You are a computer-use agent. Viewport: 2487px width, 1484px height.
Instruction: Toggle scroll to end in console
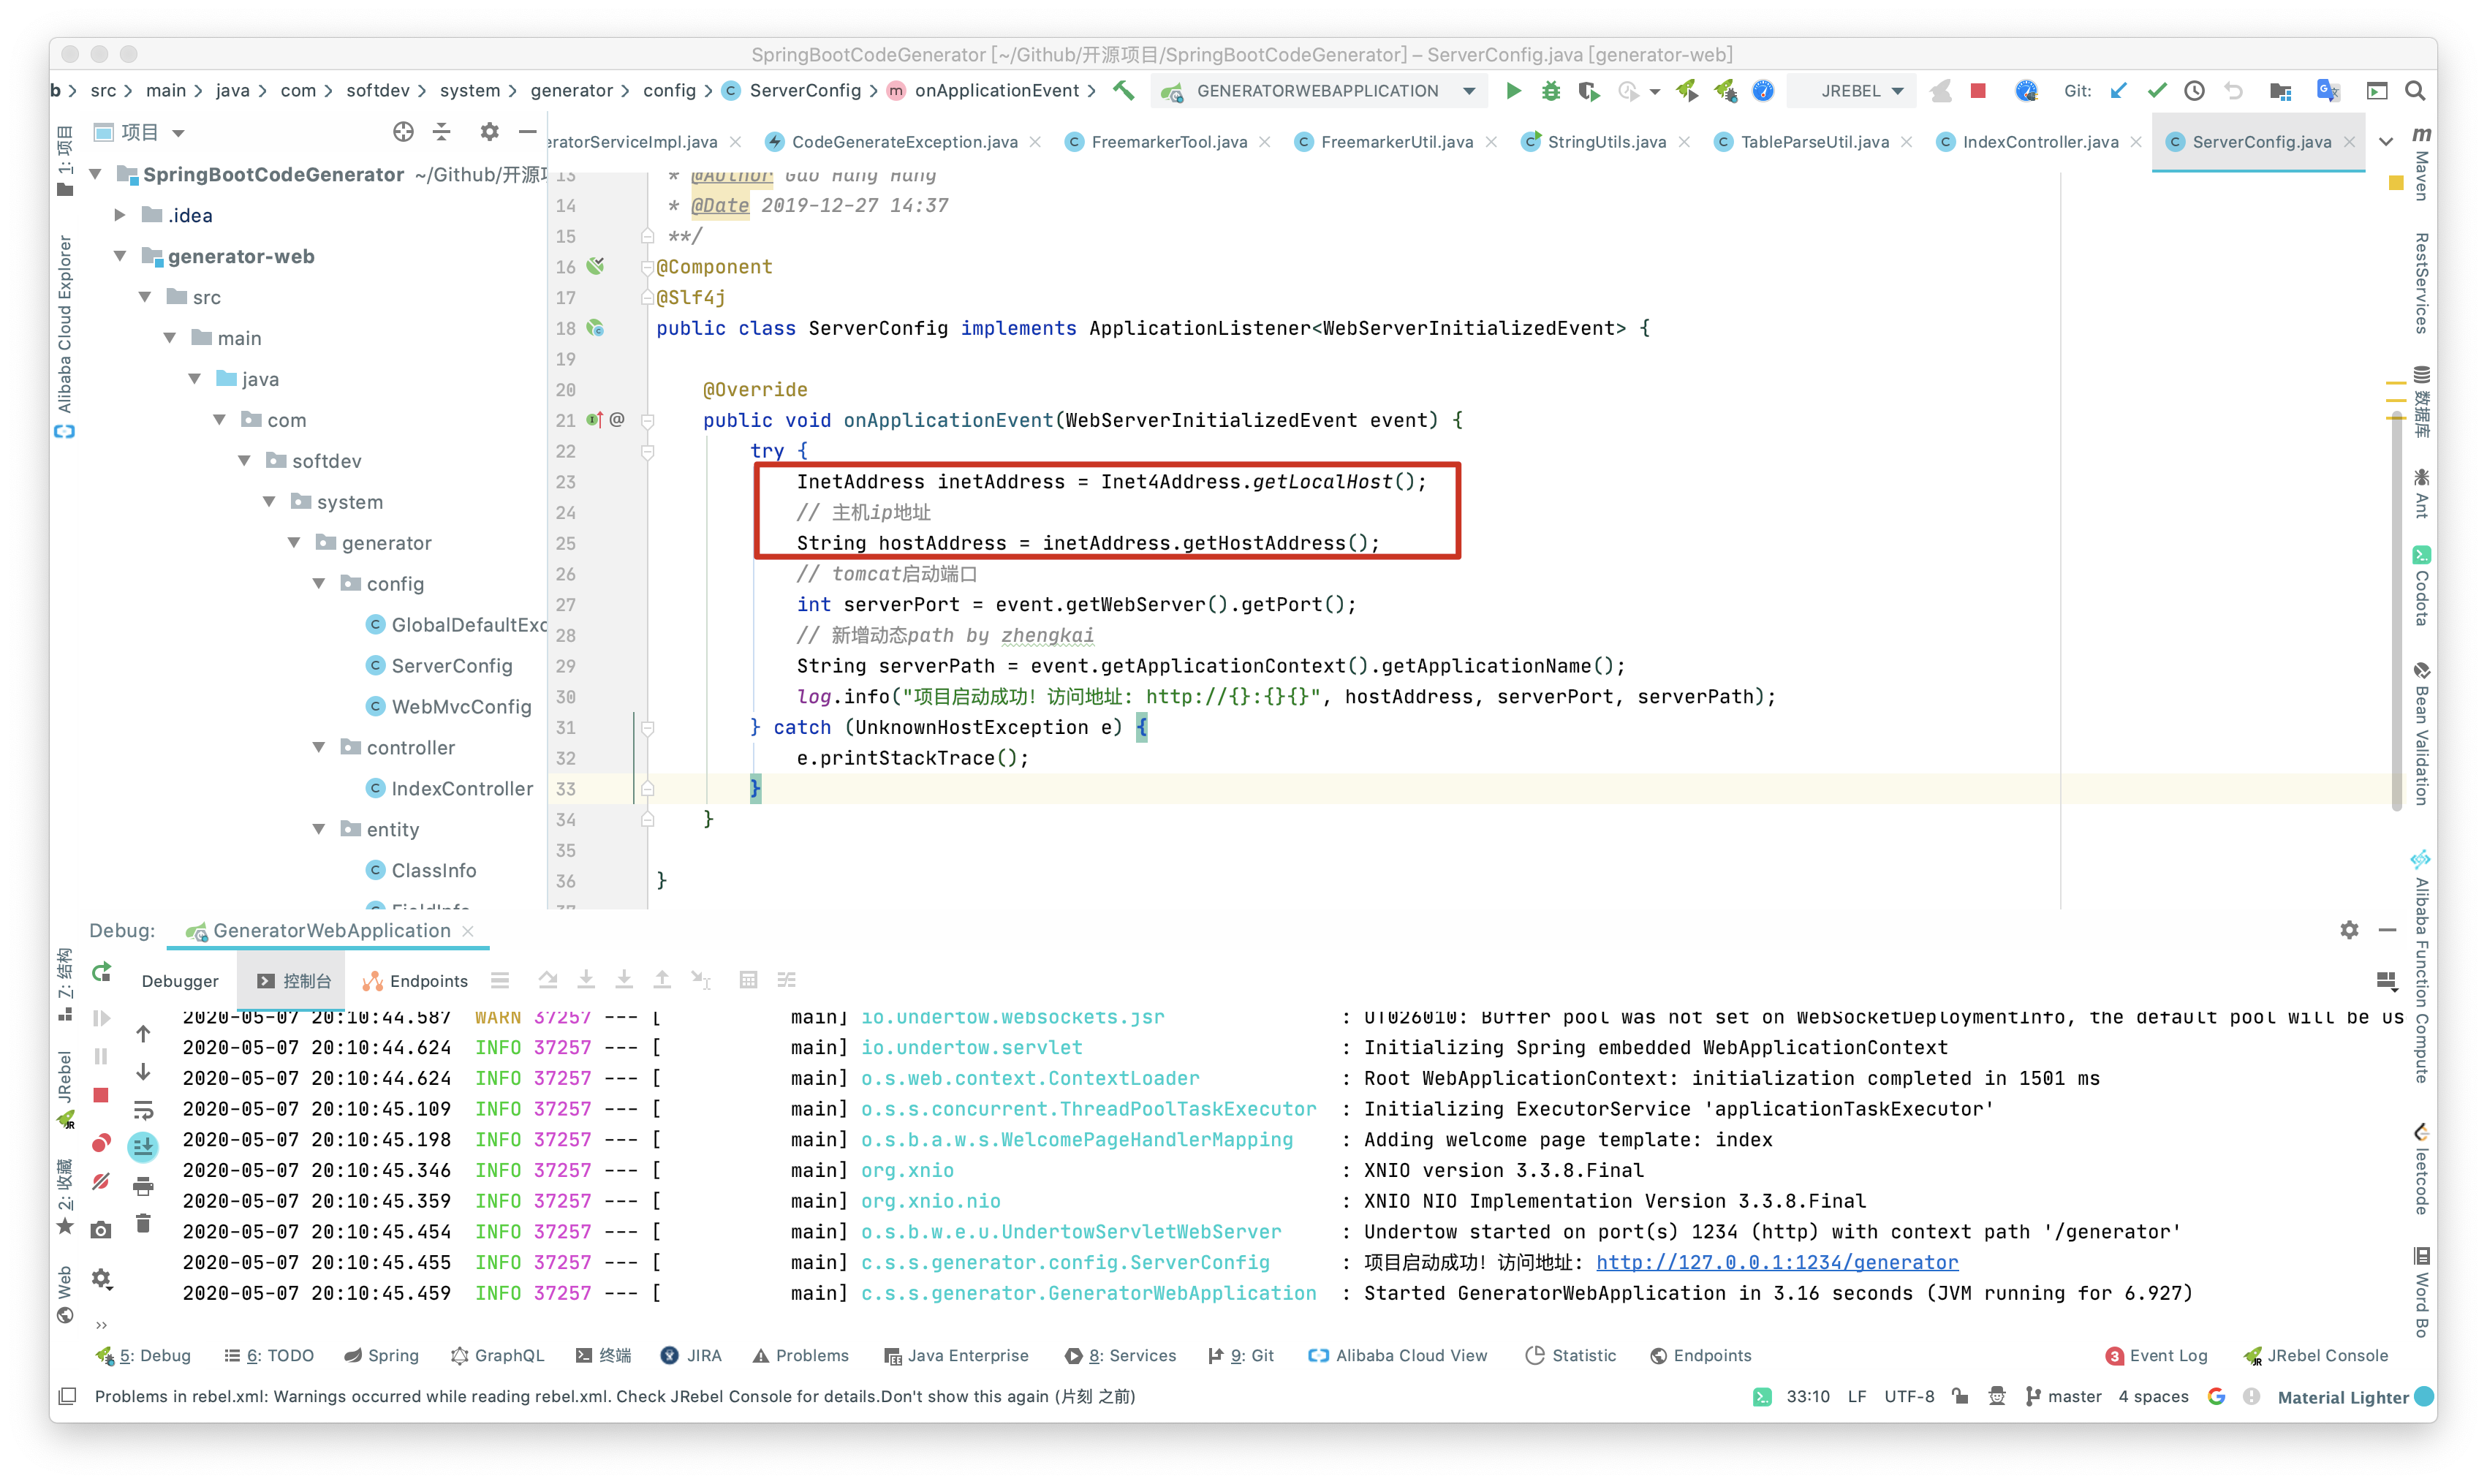pos(143,1147)
